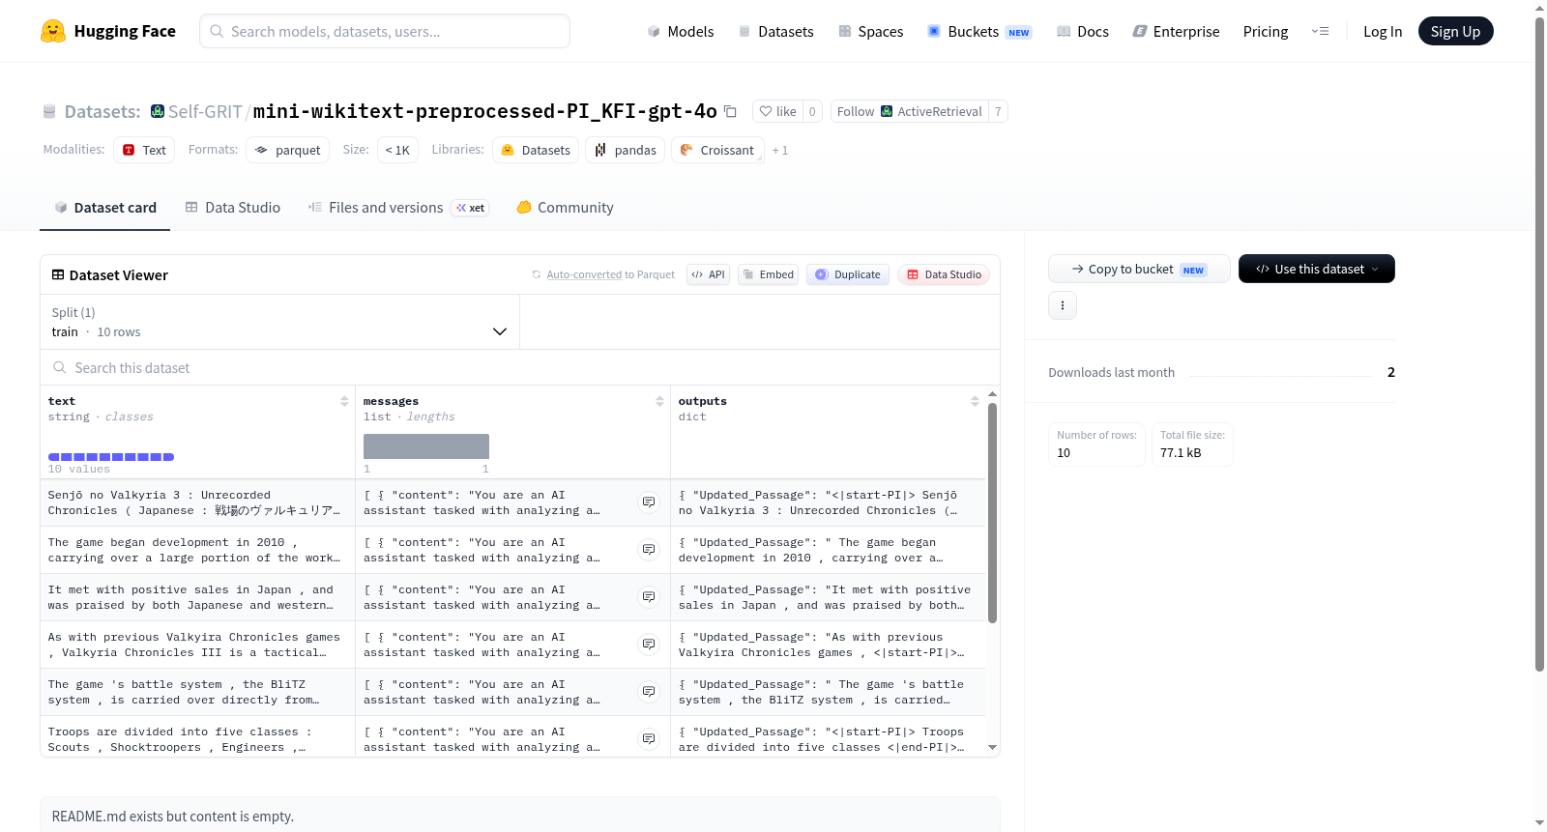
Task: Focus the Search this dataset field
Action: point(520,367)
